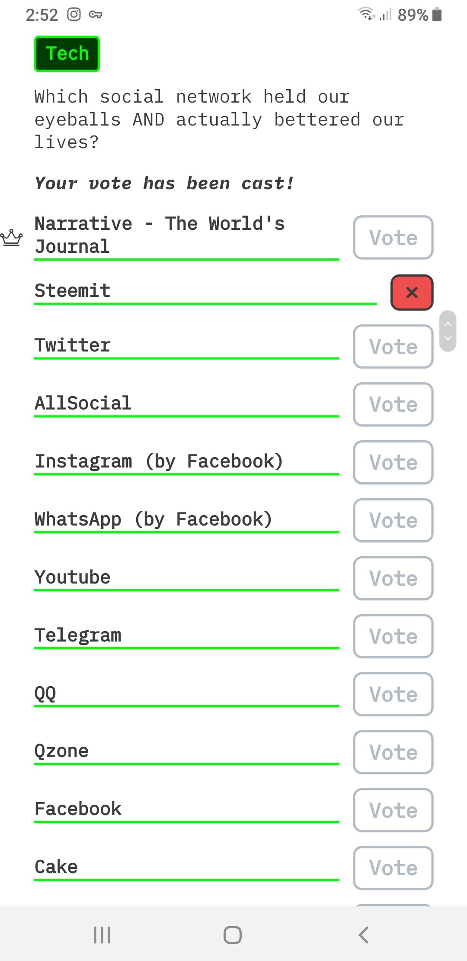Screen dimensions: 467x961
Task: Go to home via navigation bar
Action: (x=233, y=935)
